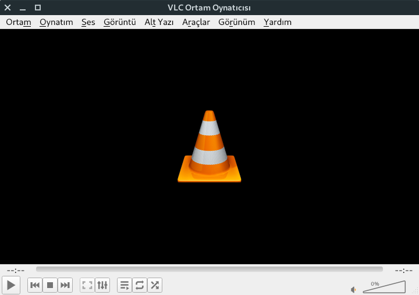Click the remaining time label on right
The width and height of the screenshot is (419, 295).
403,270
